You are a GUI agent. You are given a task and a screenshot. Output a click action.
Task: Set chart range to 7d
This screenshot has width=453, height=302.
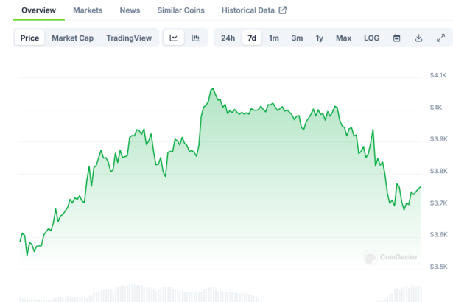(252, 38)
